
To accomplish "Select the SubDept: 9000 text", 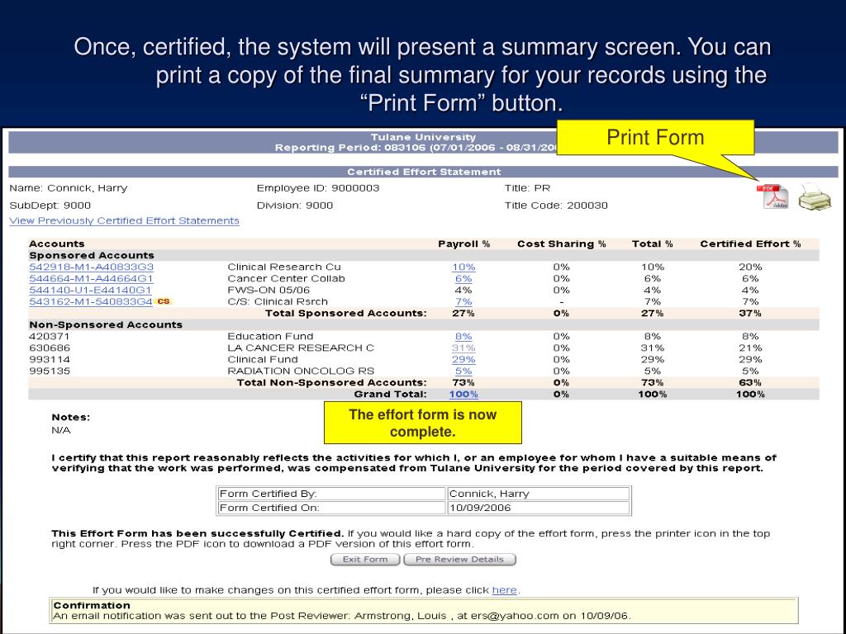I will click(50, 206).
